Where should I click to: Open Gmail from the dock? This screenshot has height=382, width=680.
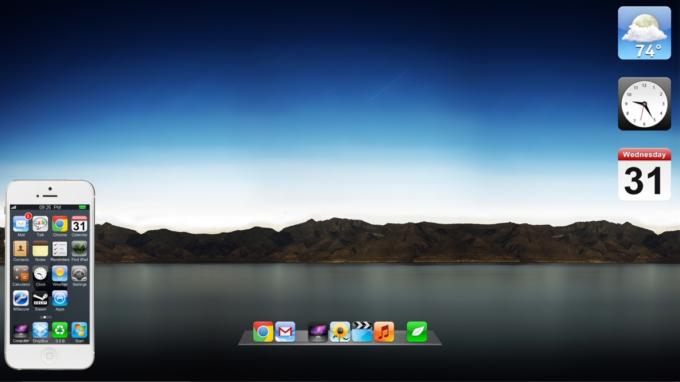pos(285,331)
